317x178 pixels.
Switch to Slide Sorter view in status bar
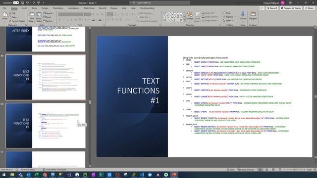coord(267,170)
